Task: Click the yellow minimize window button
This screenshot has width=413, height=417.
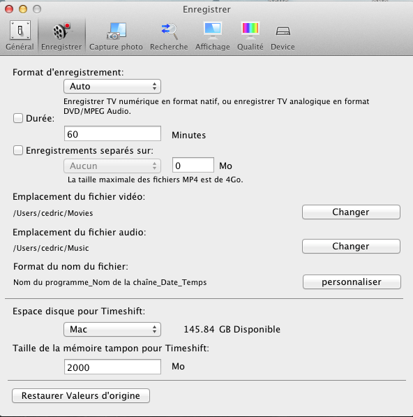Action: (x=23, y=9)
